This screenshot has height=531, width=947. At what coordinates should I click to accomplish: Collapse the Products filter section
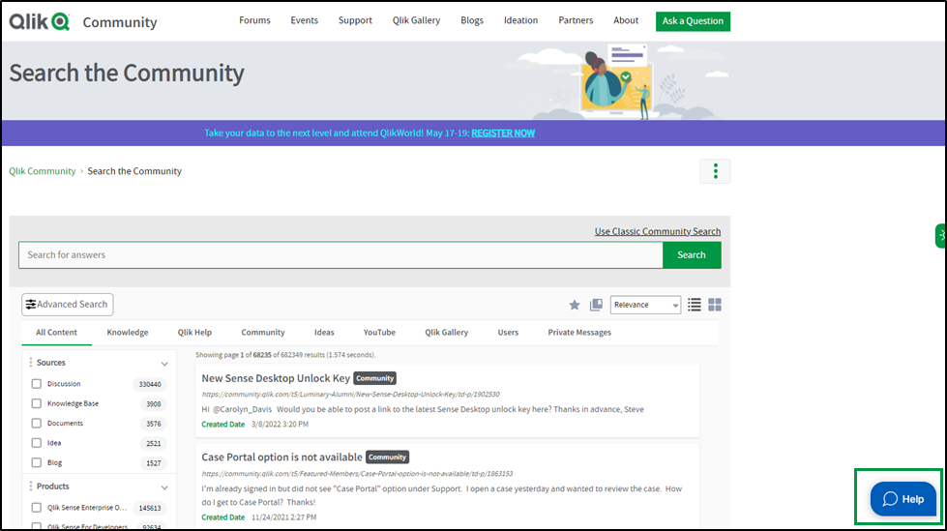pyautogui.click(x=164, y=487)
